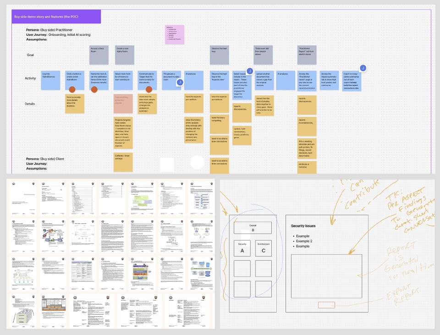Select the handwritten 'Export Report' annotation
This screenshot has width=440, height=335.
(x=403, y=295)
